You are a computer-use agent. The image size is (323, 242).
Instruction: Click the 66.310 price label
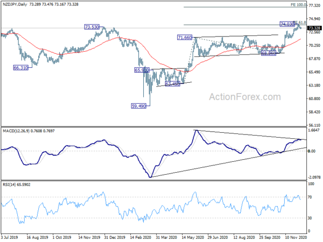tap(20, 68)
